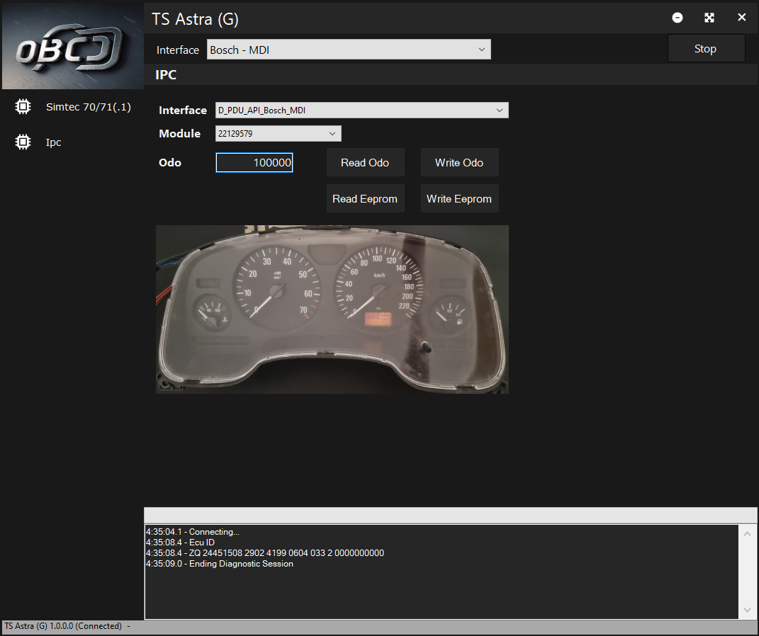
Task: Click the Write Odo button
Action: tap(459, 163)
